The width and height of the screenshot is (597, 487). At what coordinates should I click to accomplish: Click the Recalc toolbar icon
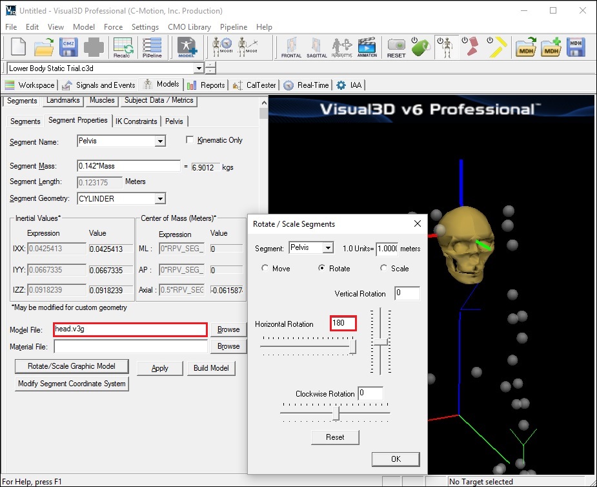pos(123,47)
